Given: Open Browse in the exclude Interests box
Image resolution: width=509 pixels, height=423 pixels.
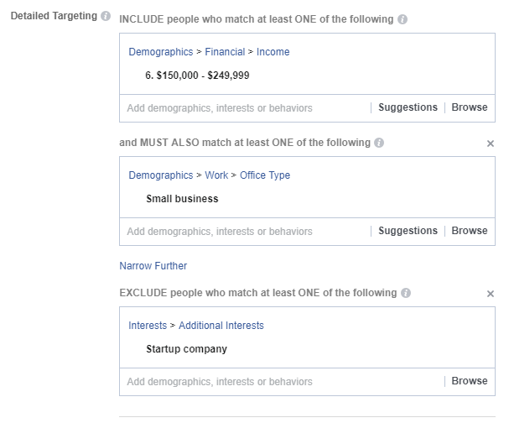Looking at the screenshot, I should 469,381.
